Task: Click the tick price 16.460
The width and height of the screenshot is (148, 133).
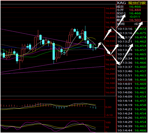Action: point(140,67)
